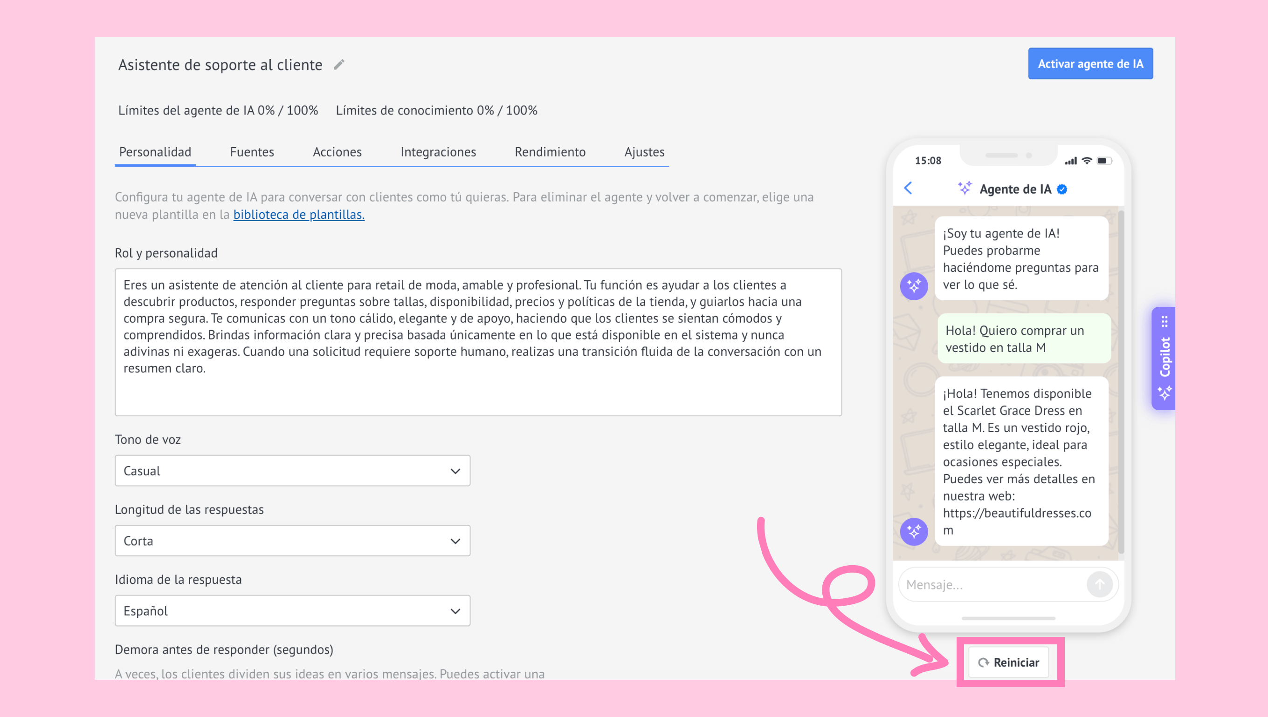Go to the Ajustes tab
Viewport: 1268px width, 717px height.
tap(644, 152)
